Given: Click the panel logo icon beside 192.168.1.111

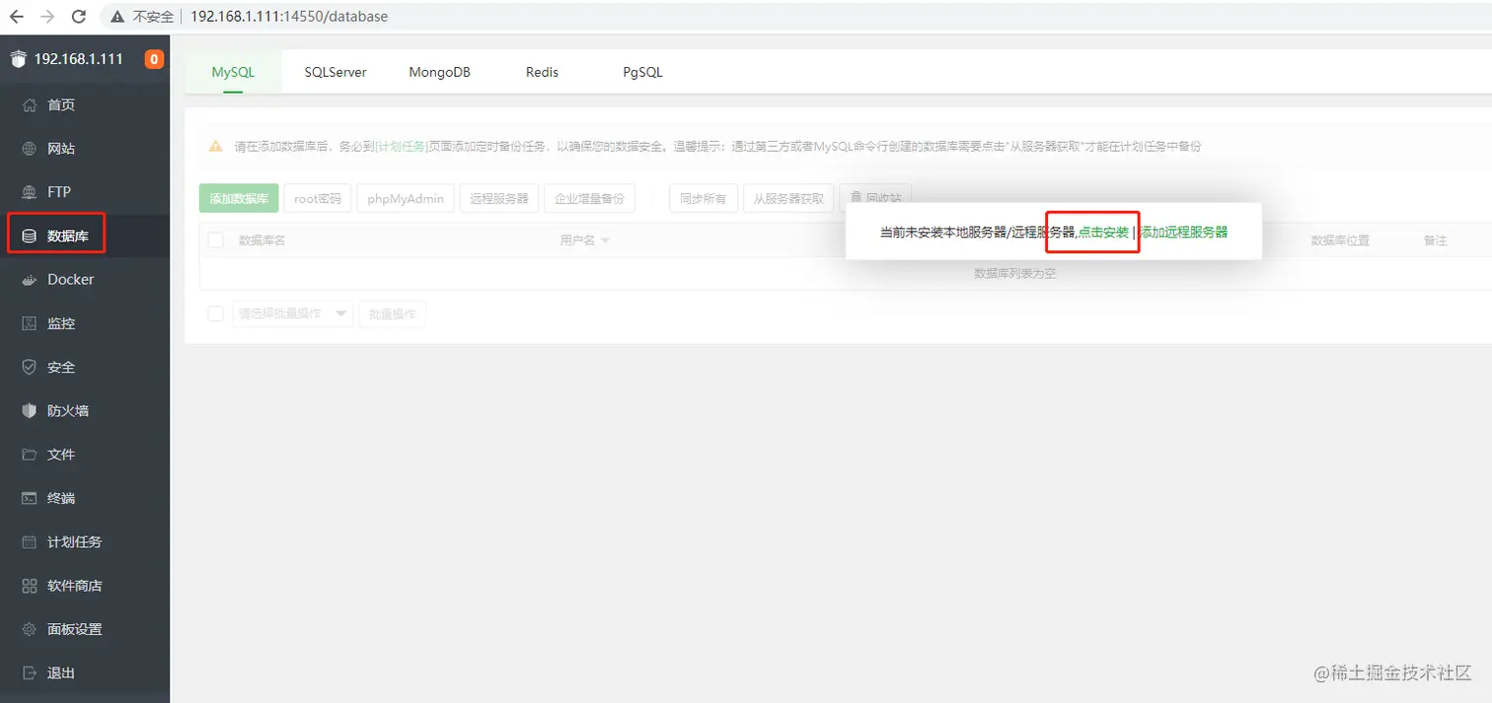Looking at the screenshot, I should point(19,59).
